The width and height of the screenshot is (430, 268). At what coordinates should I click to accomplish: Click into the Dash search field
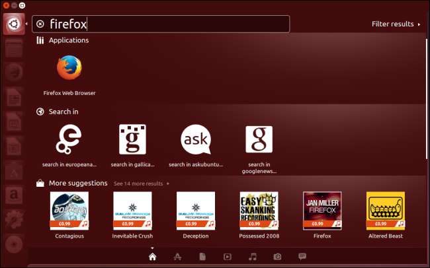pyautogui.click(x=161, y=24)
